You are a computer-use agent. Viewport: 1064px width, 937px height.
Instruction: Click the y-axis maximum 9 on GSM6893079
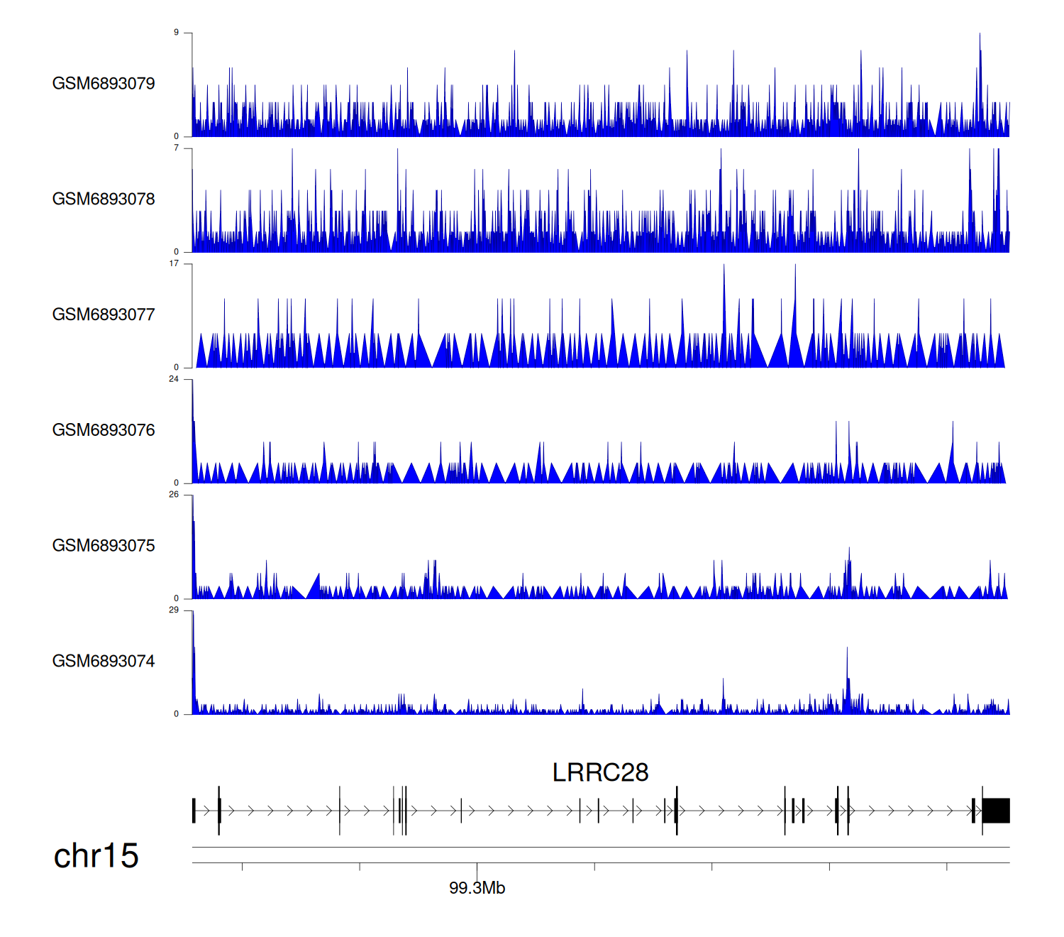tap(176, 33)
